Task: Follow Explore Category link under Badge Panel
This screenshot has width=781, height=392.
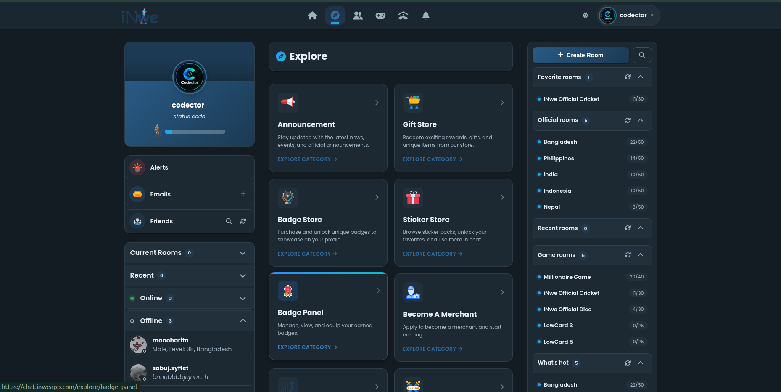Action: point(307,347)
